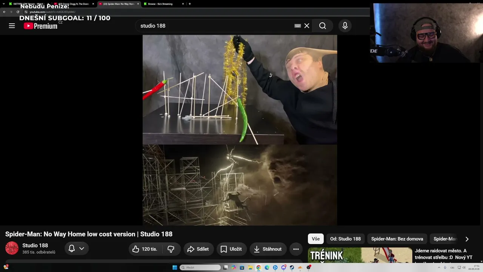
Task: Open the YouTube hamburger guide menu
Action: click(12, 26)
